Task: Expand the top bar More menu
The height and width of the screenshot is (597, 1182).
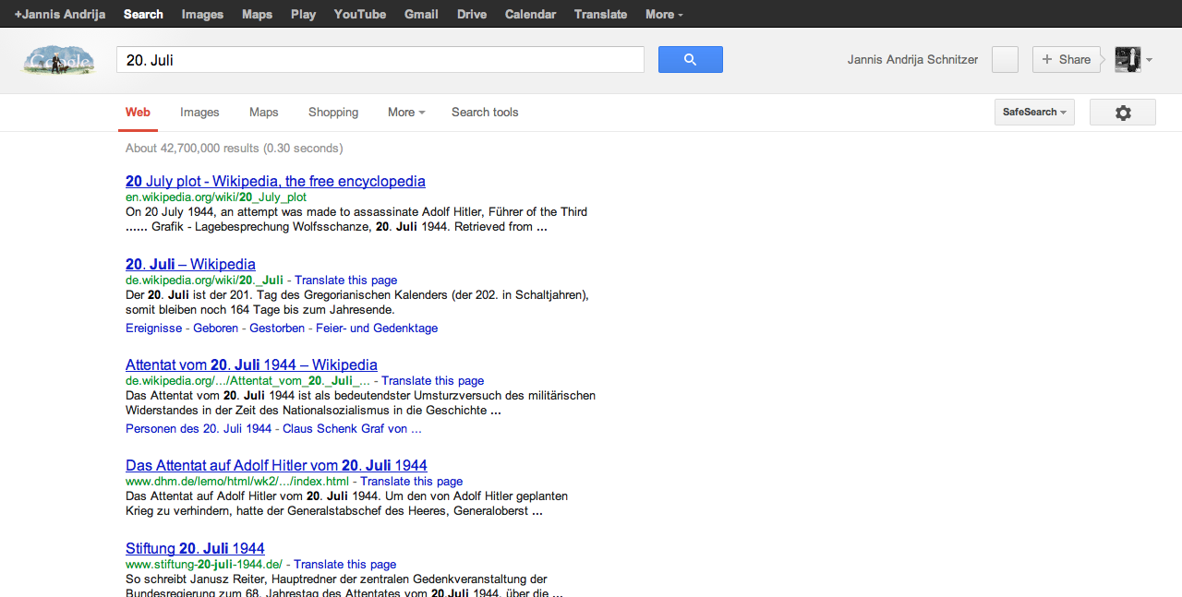Action: point(664,14)
